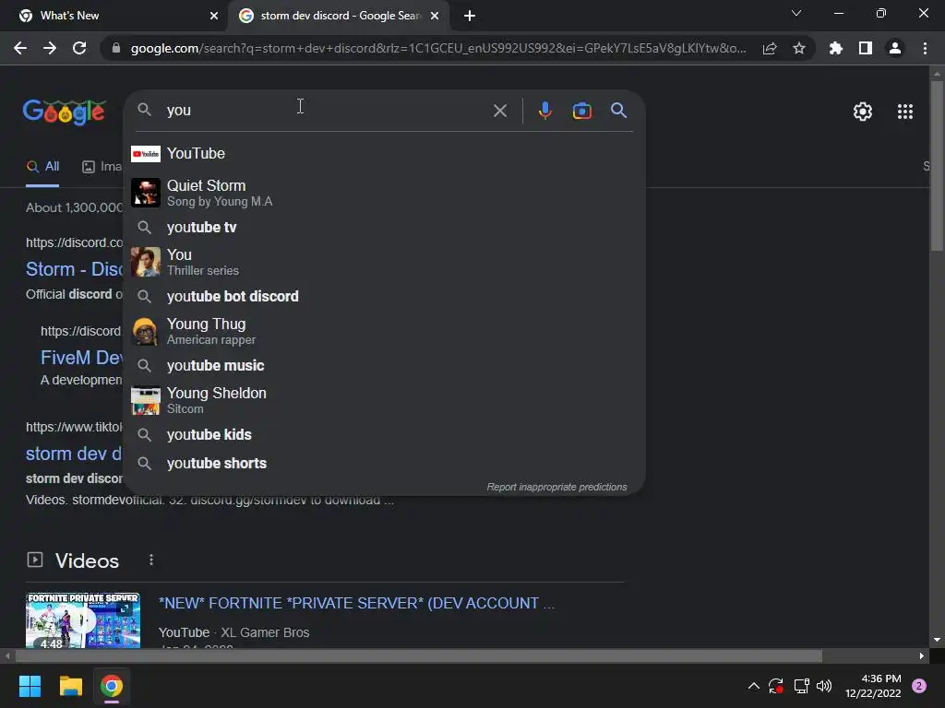Open Google quick settings gear
Viewport: 945px width, 708px height.
863,112
